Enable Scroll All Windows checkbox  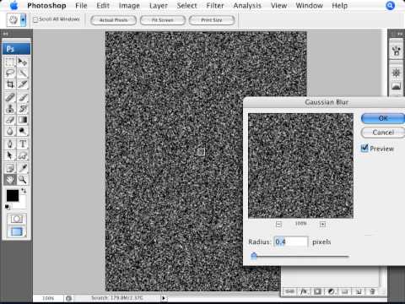(35, 19)
